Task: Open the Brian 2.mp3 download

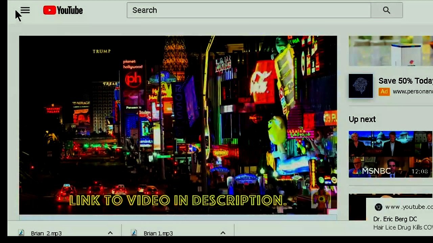Action: (x=46, y=233)
